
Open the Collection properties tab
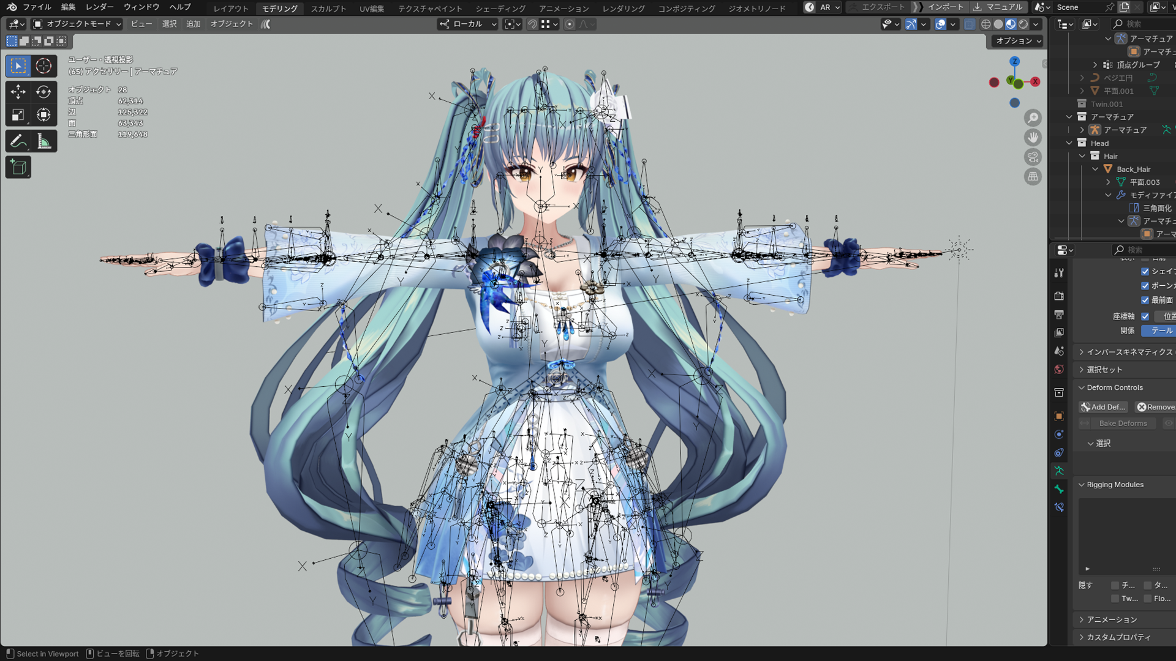click(1059, 393)
